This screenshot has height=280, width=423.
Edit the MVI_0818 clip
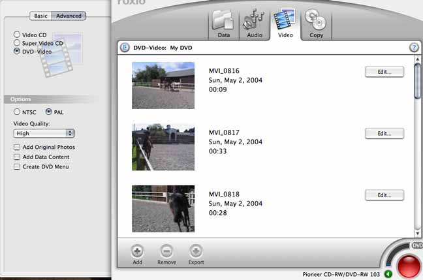coord(384,195)
